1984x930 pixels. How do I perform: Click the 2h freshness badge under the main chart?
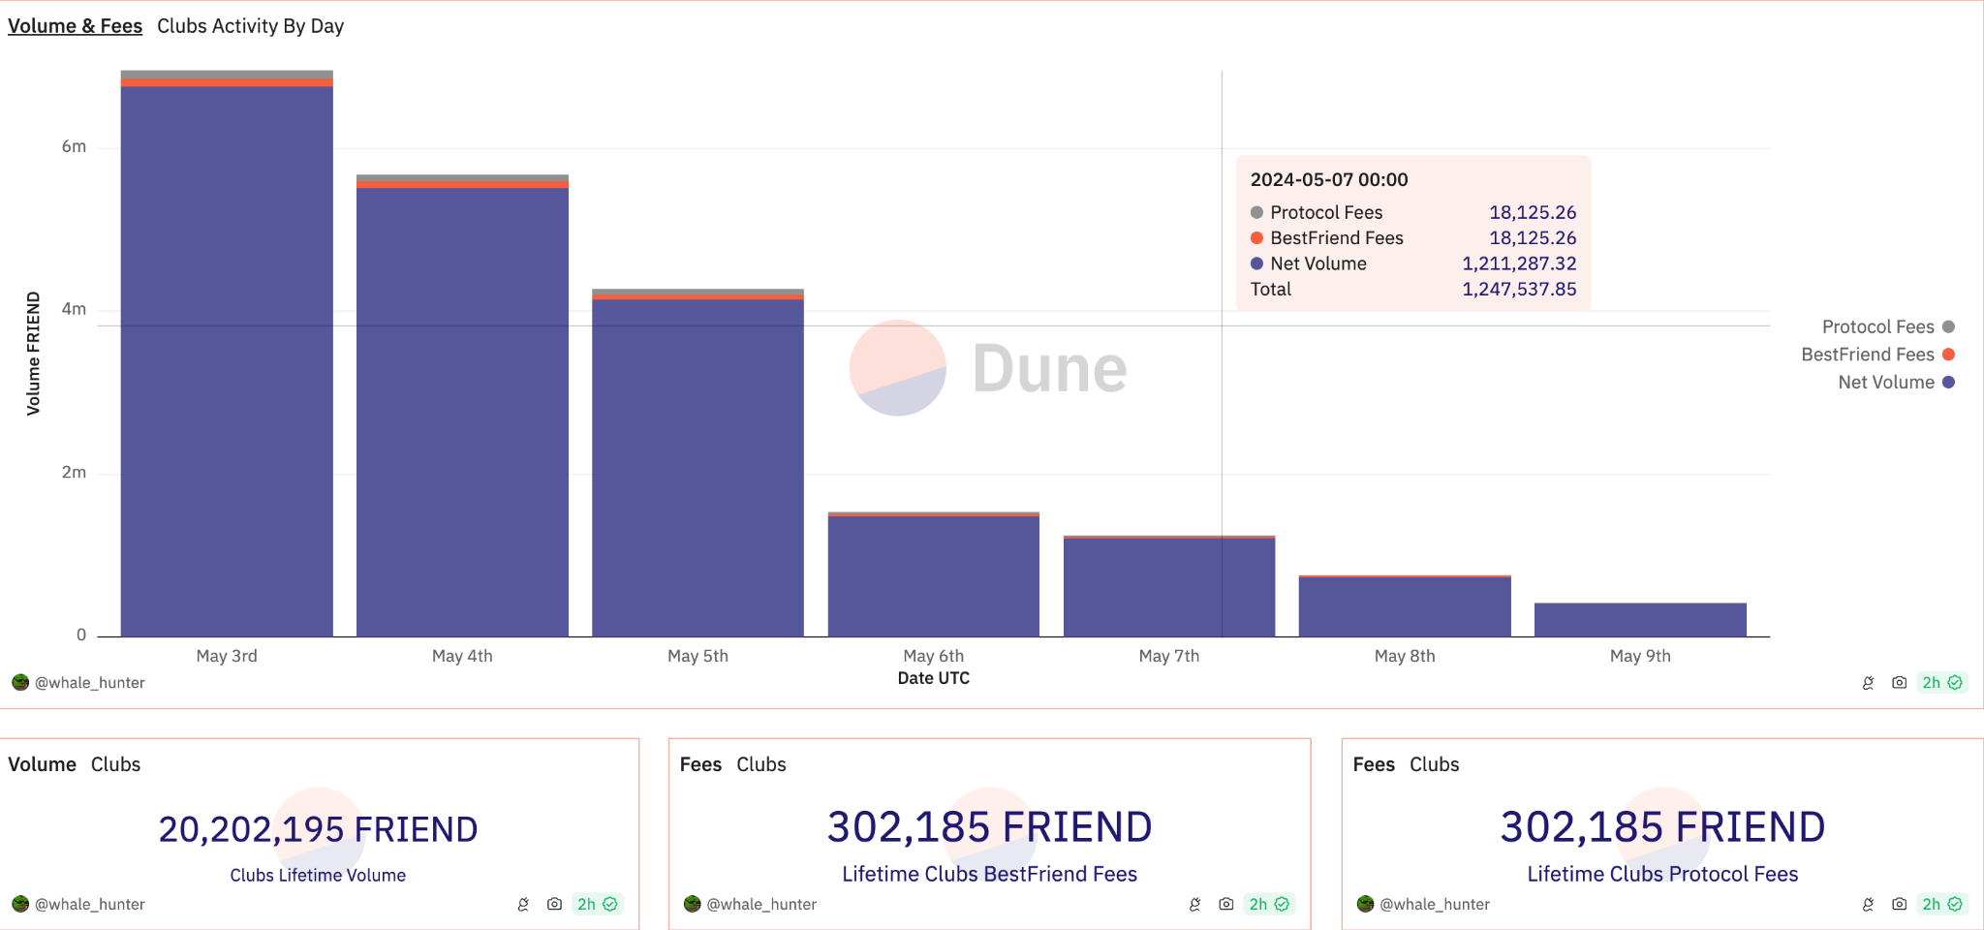coord(1941,683)
